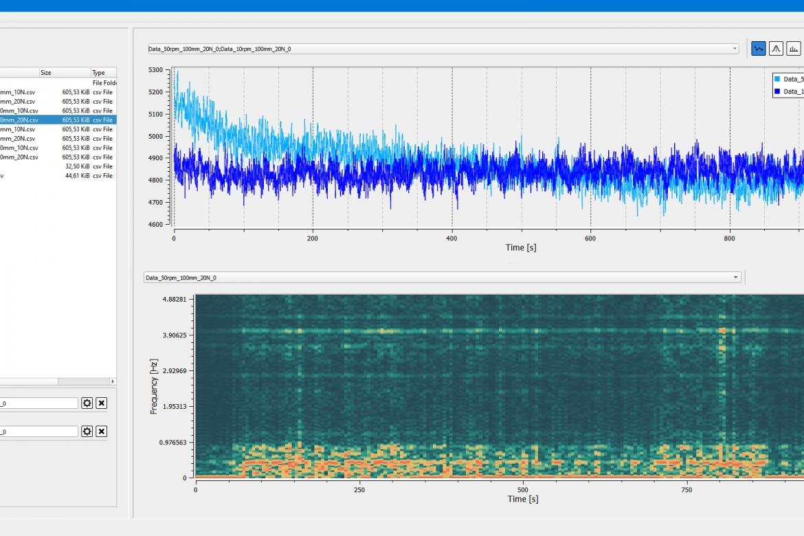
Task: Switch to the distribution curve view icon
Action: 776,49
